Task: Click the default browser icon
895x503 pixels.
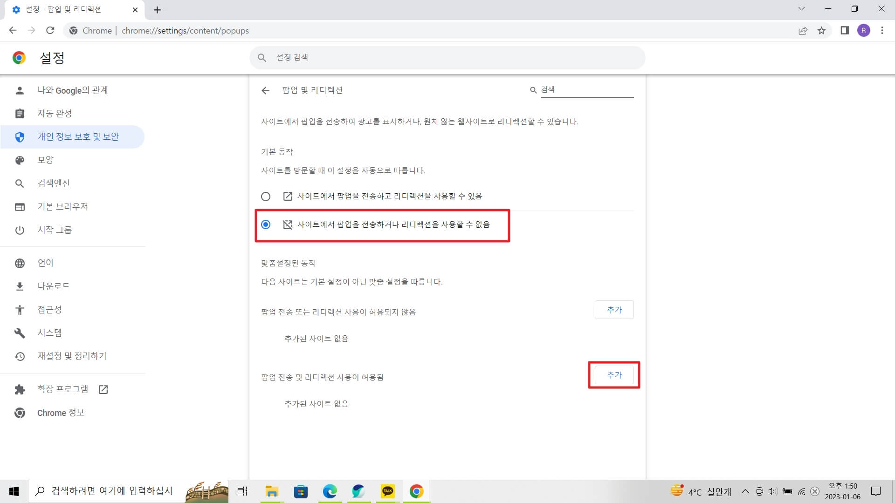Action: [x=20, y=206]
